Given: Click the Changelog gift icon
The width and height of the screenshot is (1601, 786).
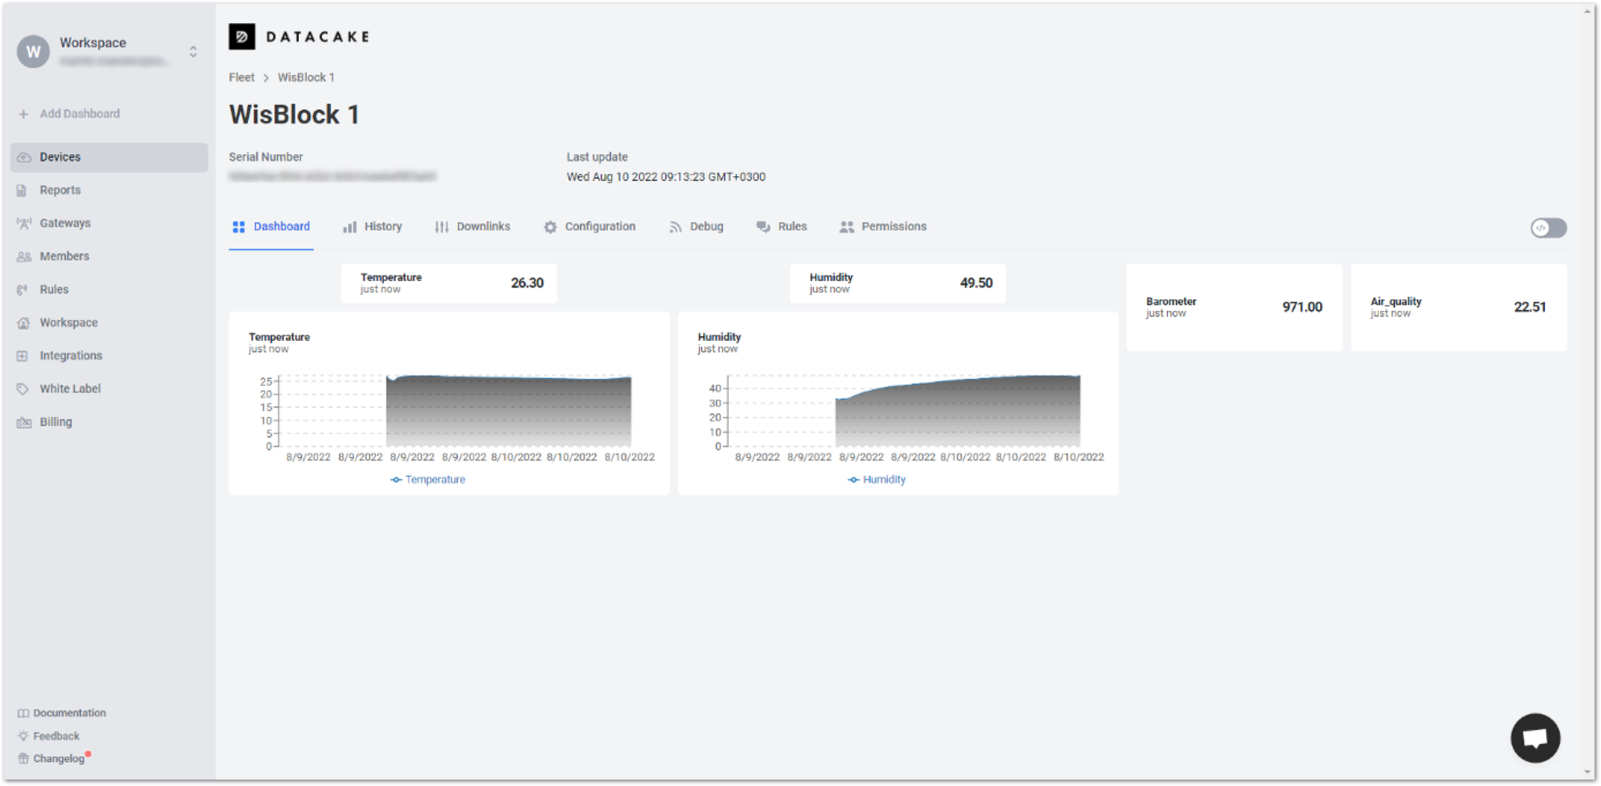Looking at the screenshot, I should click(23, 758).
